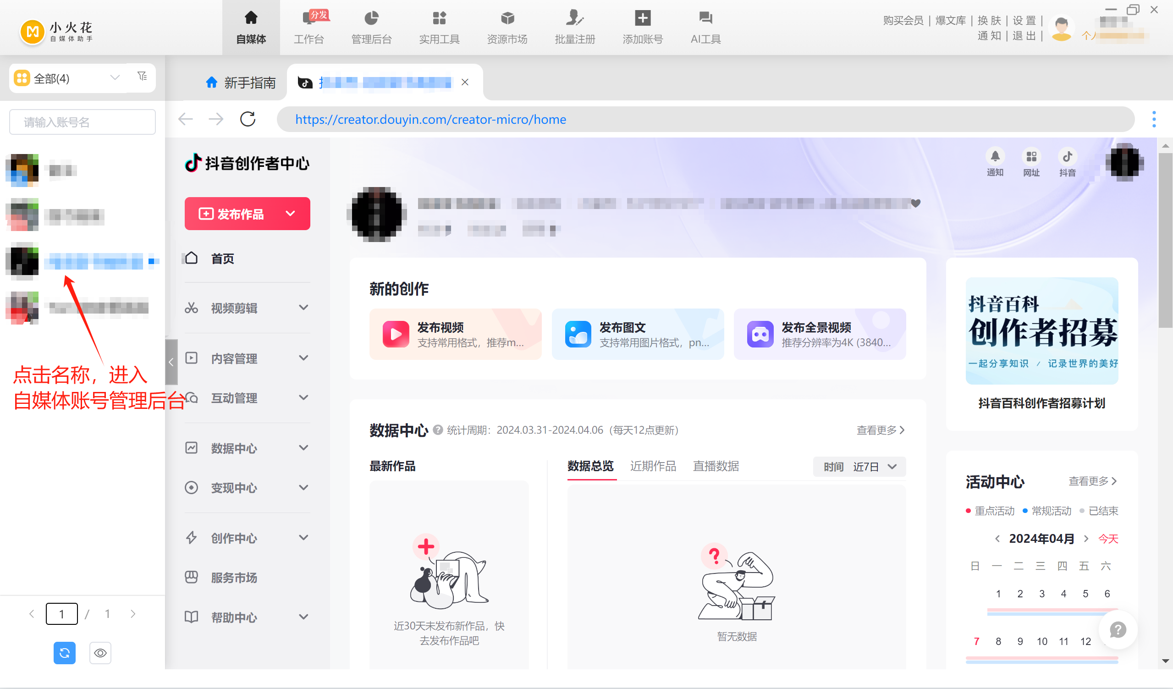The image size is (1173, 689).
Task: Open the 近7日 time range dropdown
Action: (859, 467)
